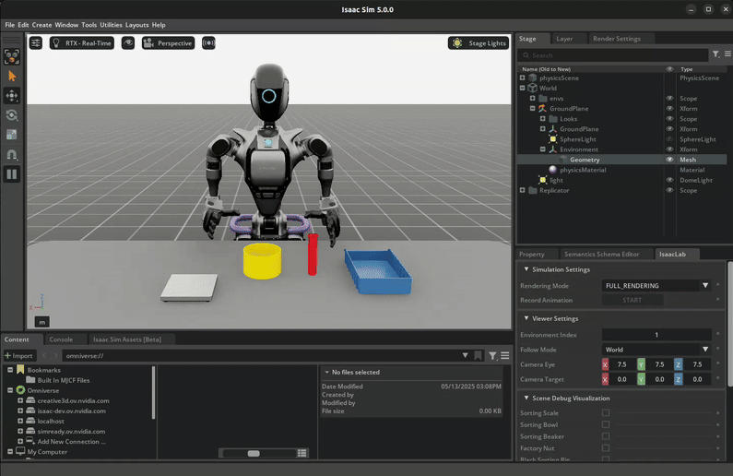Open the Follow Mode dropdown
Viewport: 733px width, 476px height.
pyautogui.click(x=656, y=350)
